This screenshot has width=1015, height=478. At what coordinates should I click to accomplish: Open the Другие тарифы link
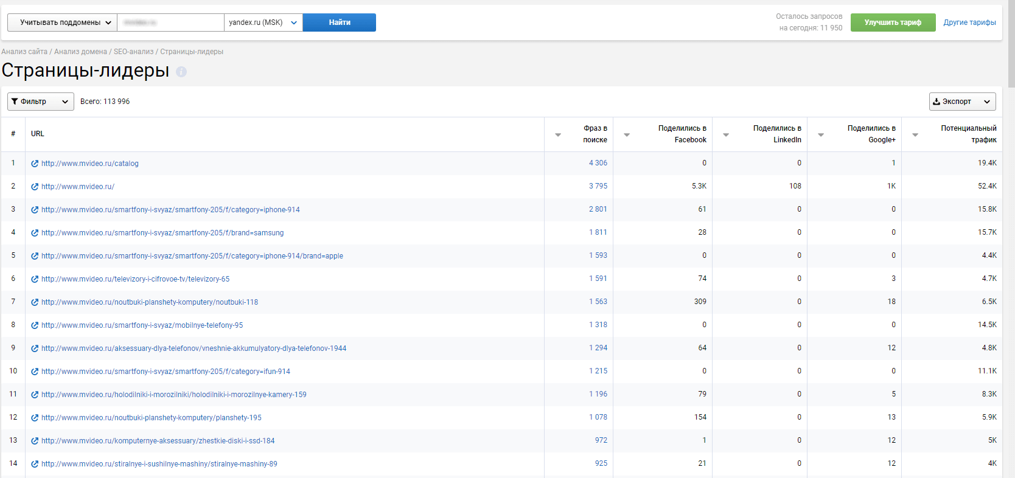(969, 23)
